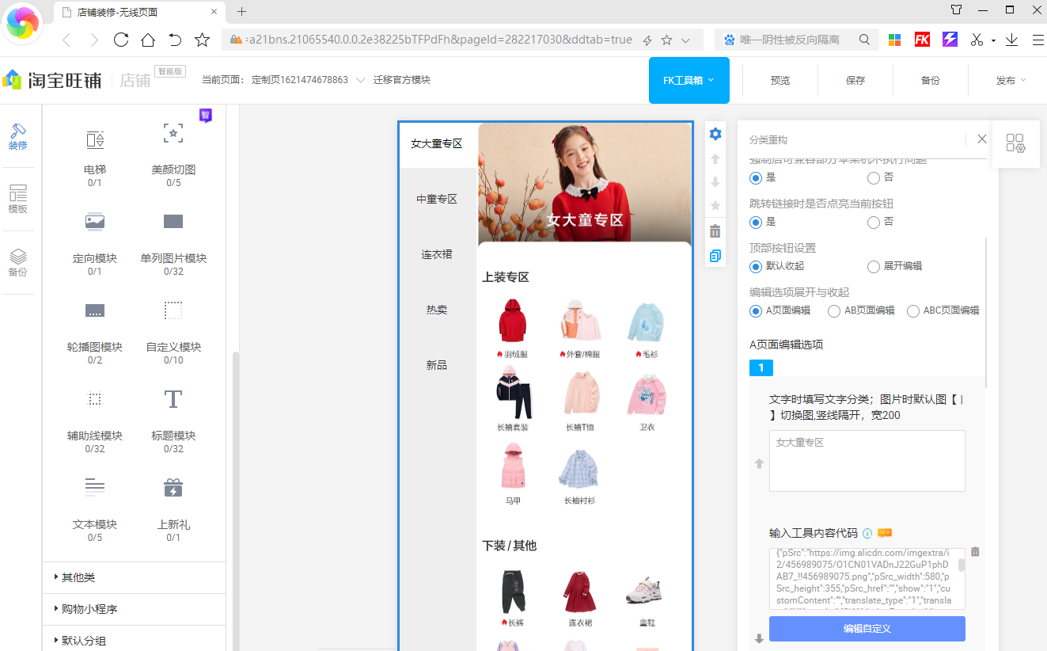Open the grid settings icon panel
This screenshot has height=651, width=1047.
1015,143
